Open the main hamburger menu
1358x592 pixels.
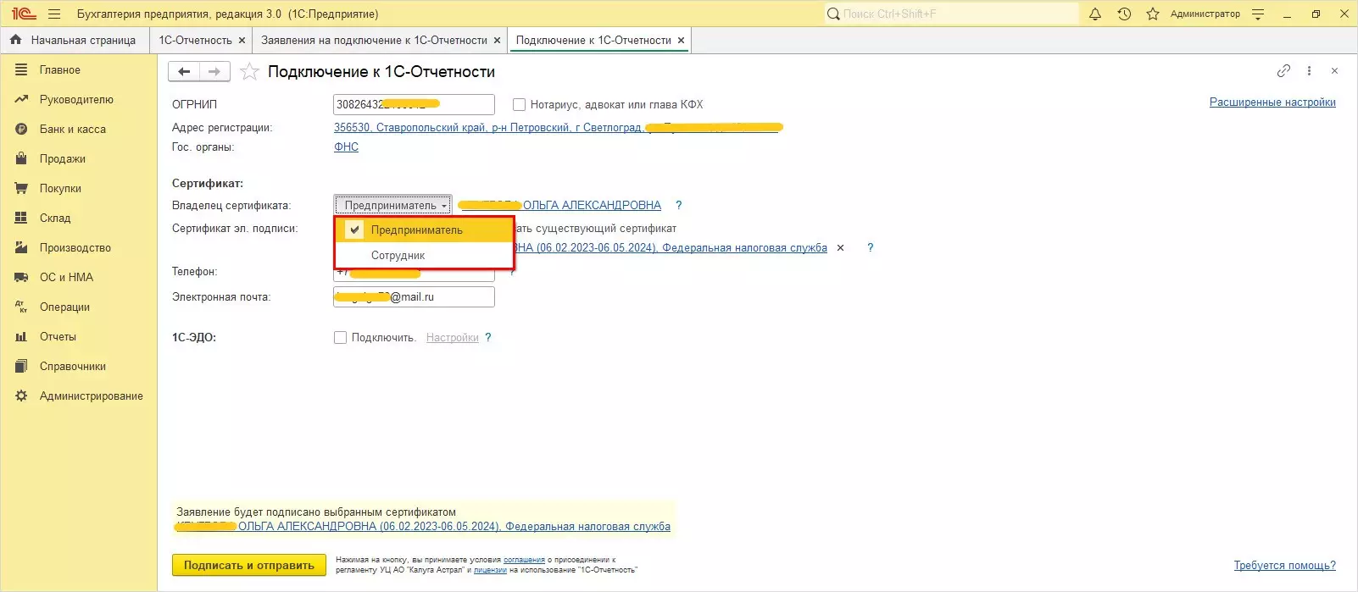tap(54, 14)
